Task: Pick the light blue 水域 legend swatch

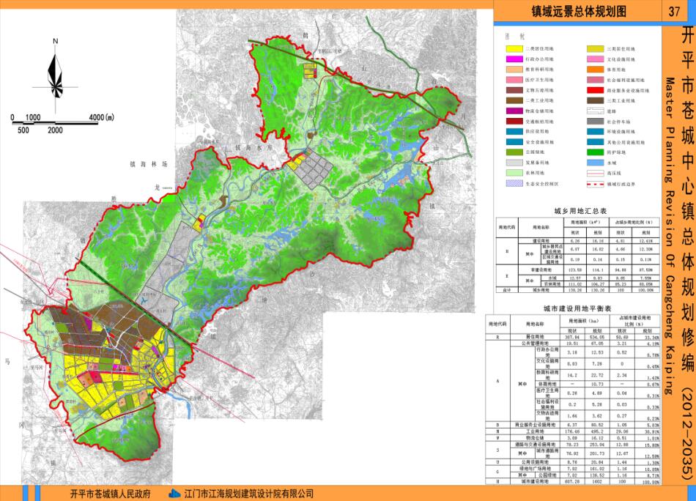Action: coord(596,163)
